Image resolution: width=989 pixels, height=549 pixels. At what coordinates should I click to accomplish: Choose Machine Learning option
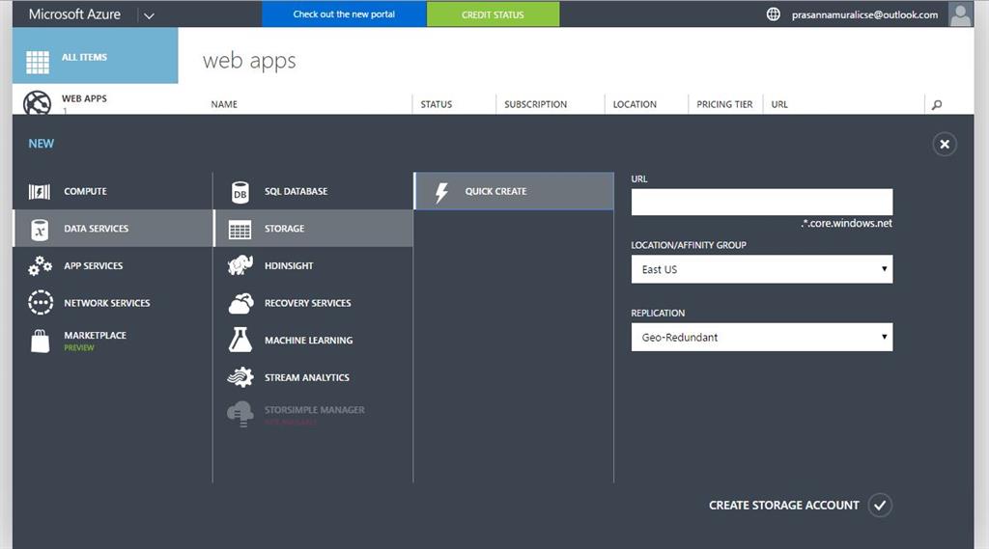[x=314, y=340]
